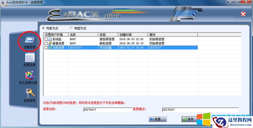Click the lifebuoy help icon
Image resolution: width=253 pixels, height=128 pixels.
[243, 14]
